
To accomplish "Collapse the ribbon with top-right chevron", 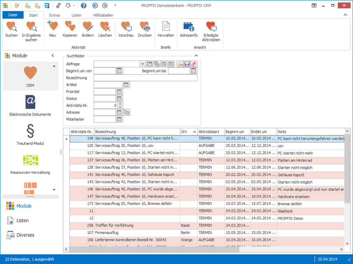I will pyautogui.click(x=346, y=15).
